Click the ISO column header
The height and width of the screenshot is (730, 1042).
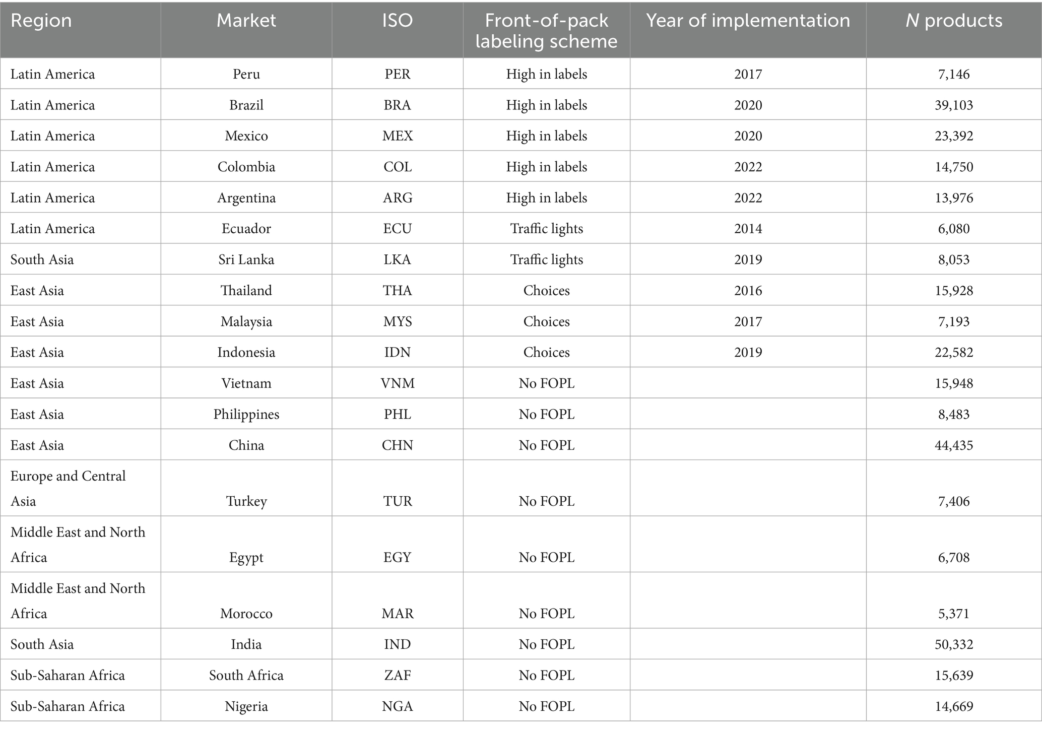(397, 21)
